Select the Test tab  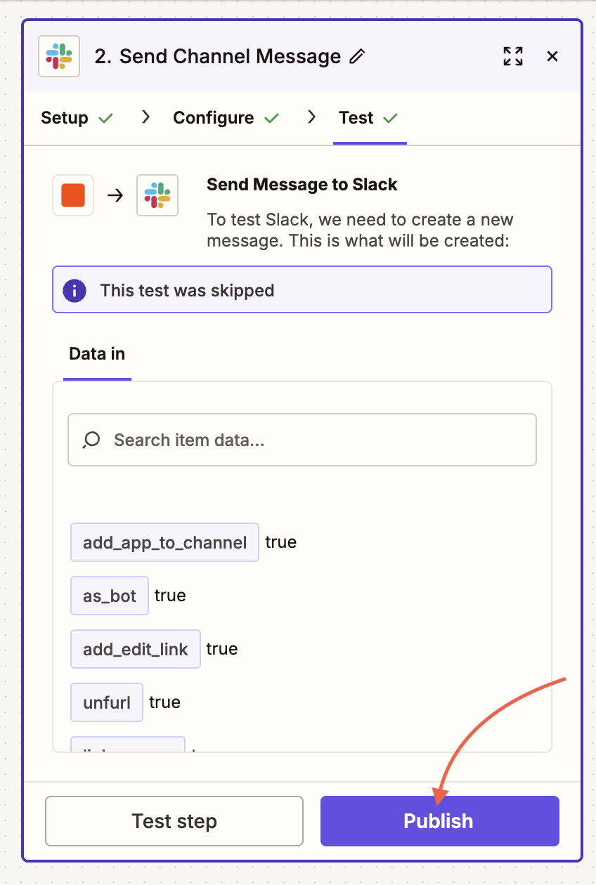point(356,118)
